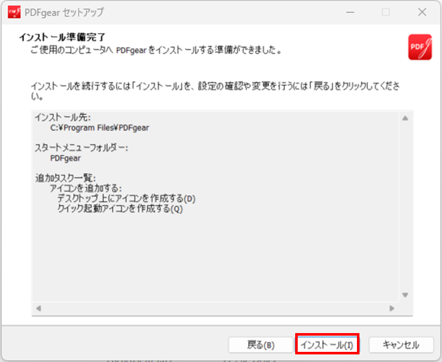Close the PDFgear setup window
This screenshot has width=442, height=362.
(x=422, y=12)
